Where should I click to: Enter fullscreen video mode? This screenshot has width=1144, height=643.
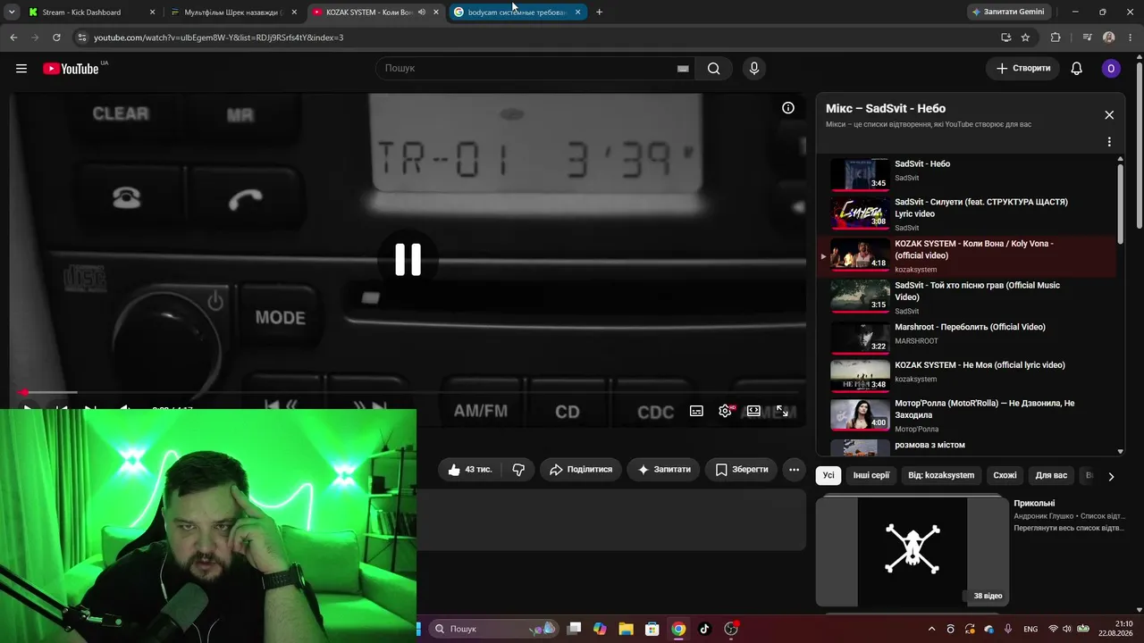click(782, 411)
